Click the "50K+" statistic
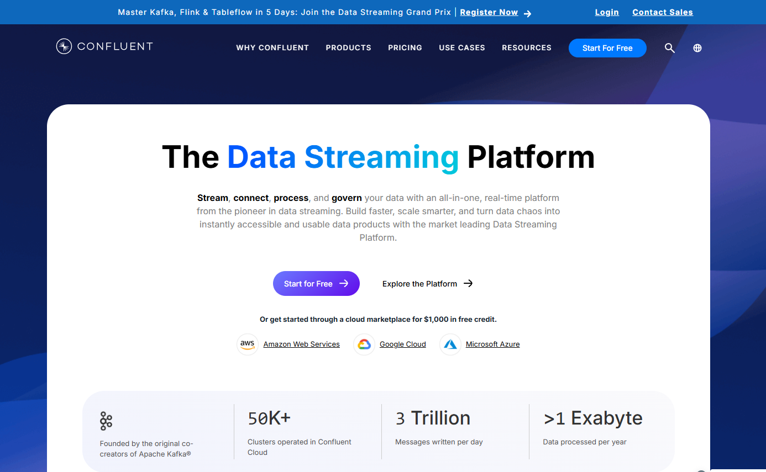Viewport: 766px width, 472px height. click(269, 418)
